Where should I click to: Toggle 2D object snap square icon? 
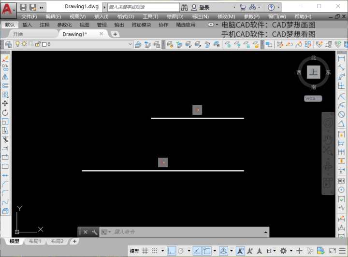click(207, 251)
